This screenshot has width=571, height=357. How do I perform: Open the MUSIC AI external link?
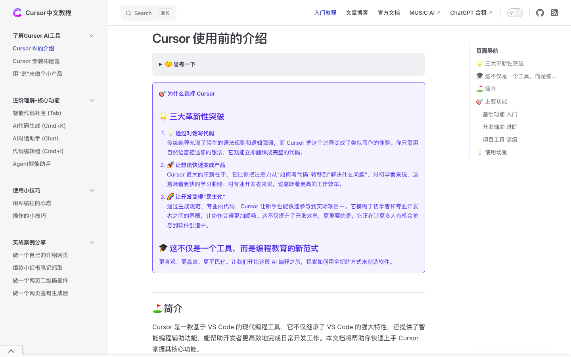point(425,13)
